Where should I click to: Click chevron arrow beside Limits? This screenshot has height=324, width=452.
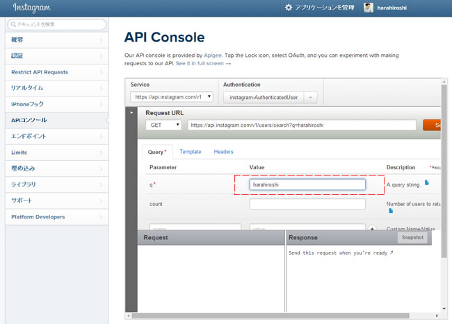coord(102,153)
